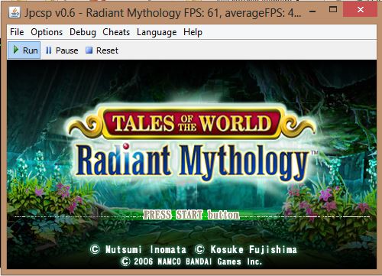Screen dimensions: 382x276
Task: Minimize the Jpcsp window
Action: [x=312, y=11]
